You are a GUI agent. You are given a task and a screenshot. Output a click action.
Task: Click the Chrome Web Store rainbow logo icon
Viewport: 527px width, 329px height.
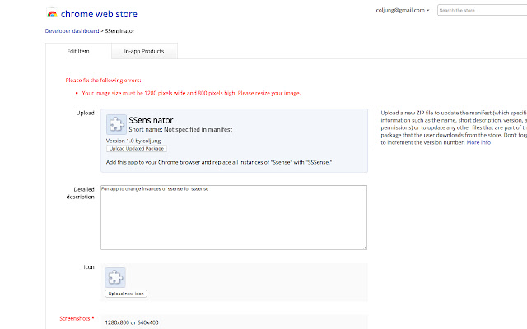(x=52, y=13)
